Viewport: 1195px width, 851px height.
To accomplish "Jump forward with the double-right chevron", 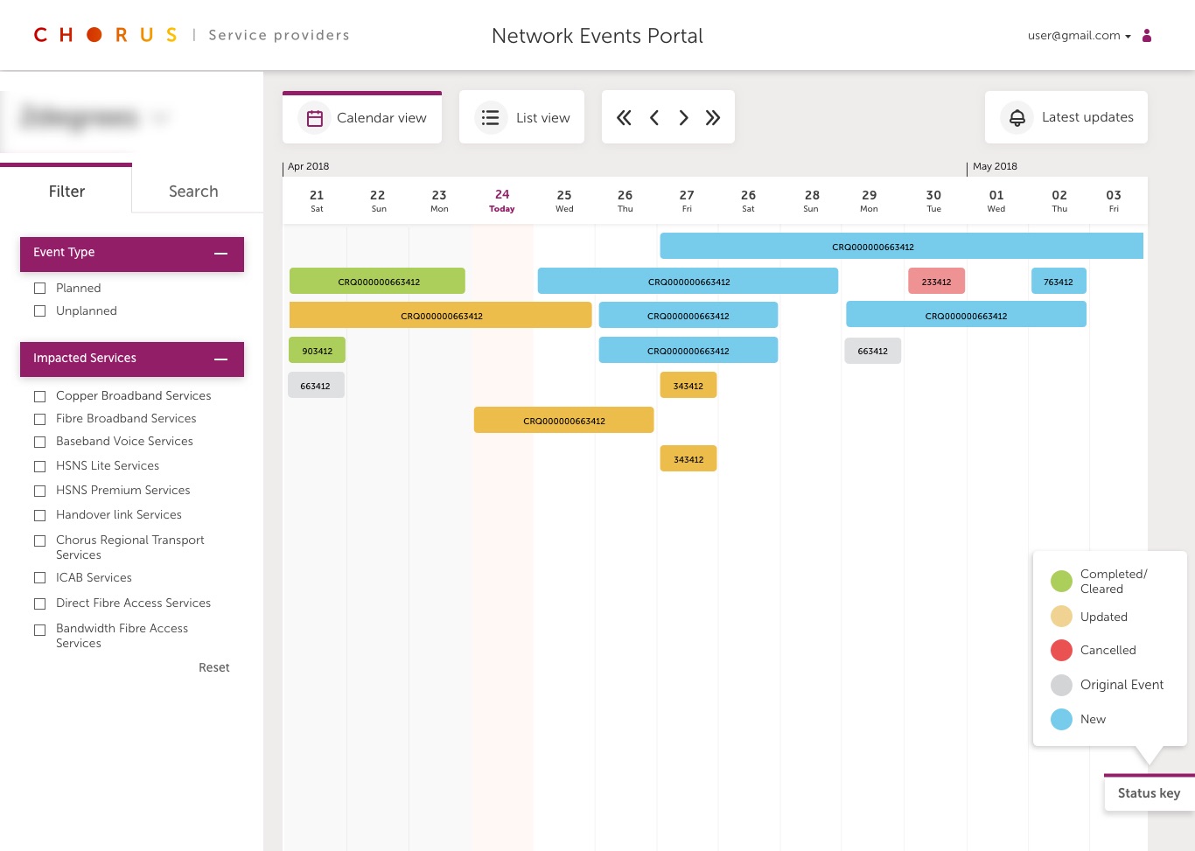I will pyautogui.click(x=713, y=117).
